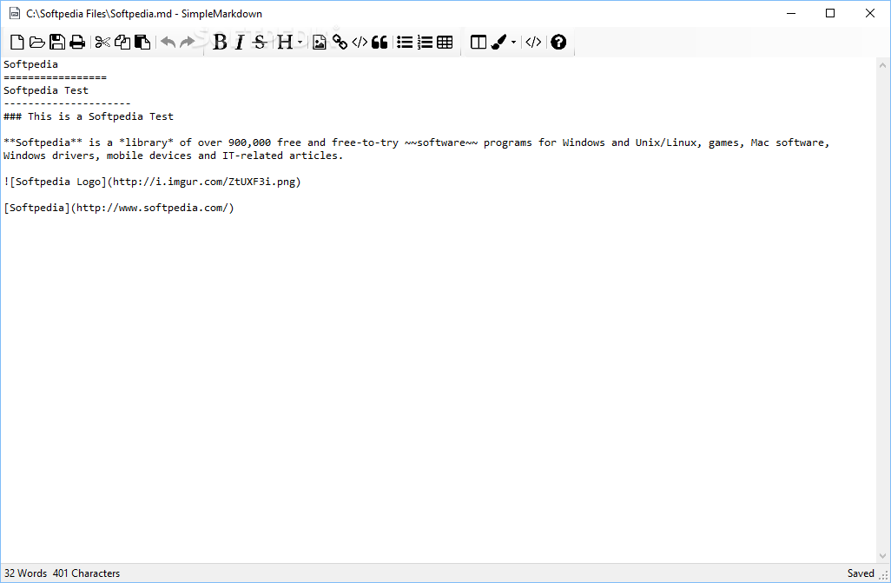This screenshot has width=891, height=583.
Task: Apply italic formatting
Action: tap(239, 42)
